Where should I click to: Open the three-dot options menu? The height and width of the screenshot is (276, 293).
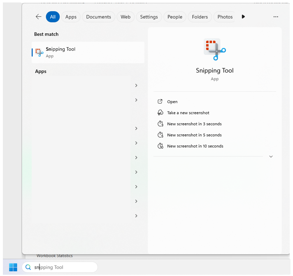tap(276, 17)
